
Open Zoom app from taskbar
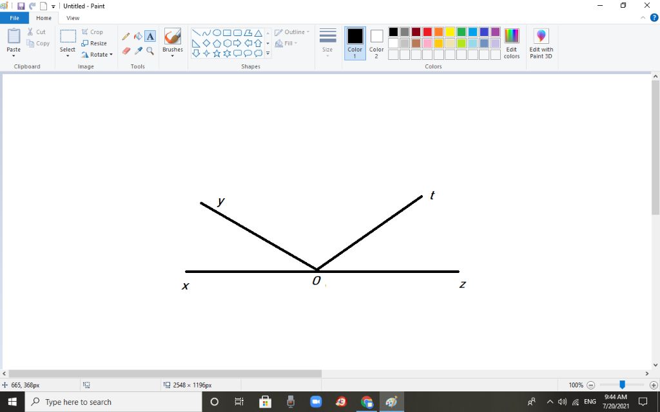click(x=316, y=402)
